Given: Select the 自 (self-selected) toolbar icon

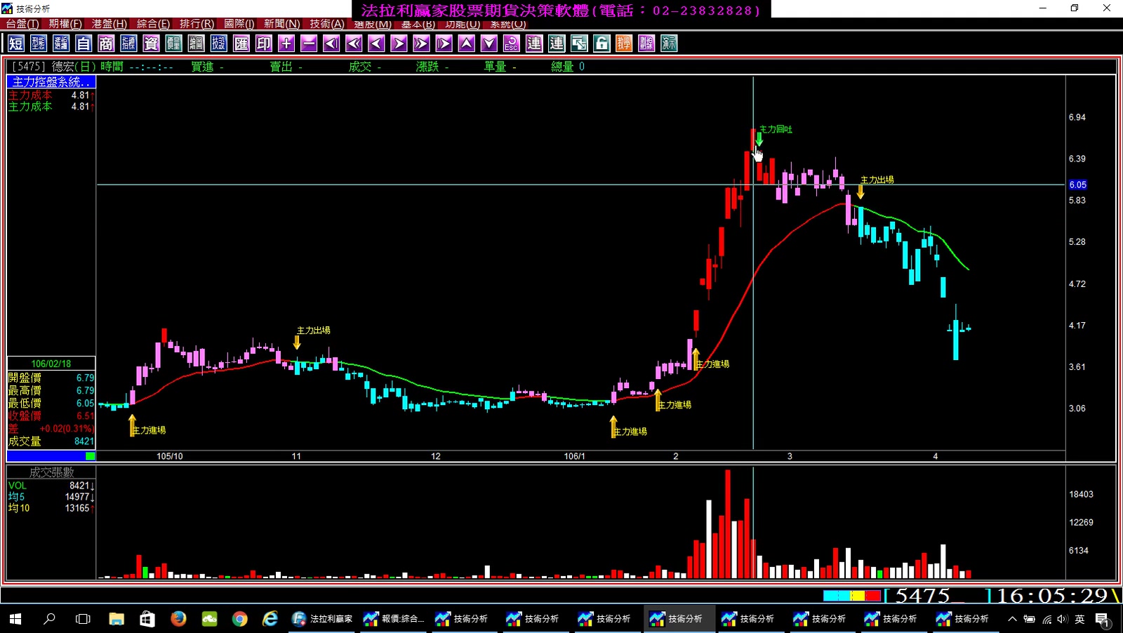Looking at the screenshot, I should [x=84, y=44].
